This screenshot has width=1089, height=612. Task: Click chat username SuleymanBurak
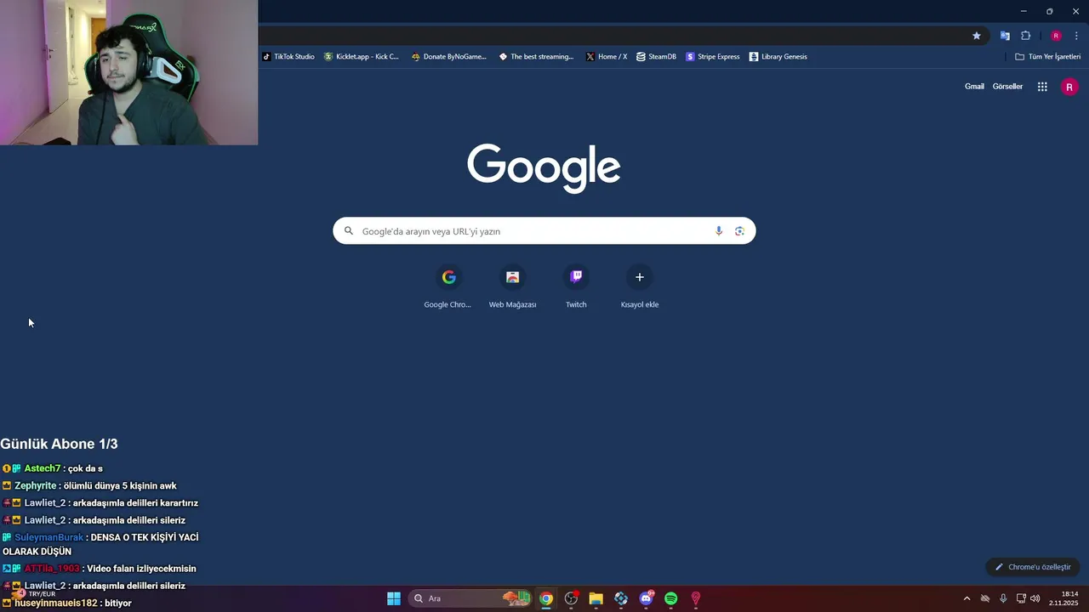(49, 537)
